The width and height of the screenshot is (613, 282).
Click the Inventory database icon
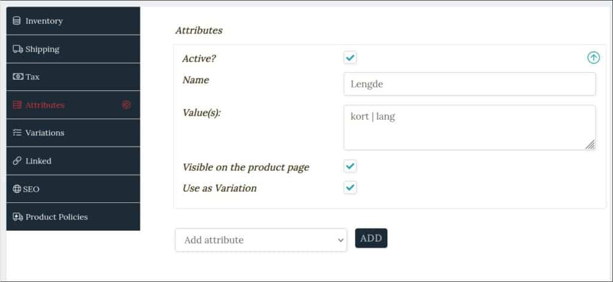16,21
